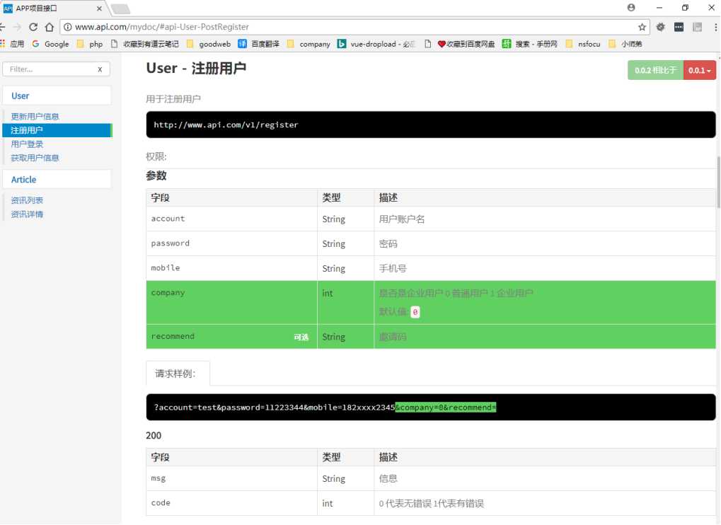
Task: Click the 0 代表无错误 1代表有错误 description
Action: tap(432, 503)
